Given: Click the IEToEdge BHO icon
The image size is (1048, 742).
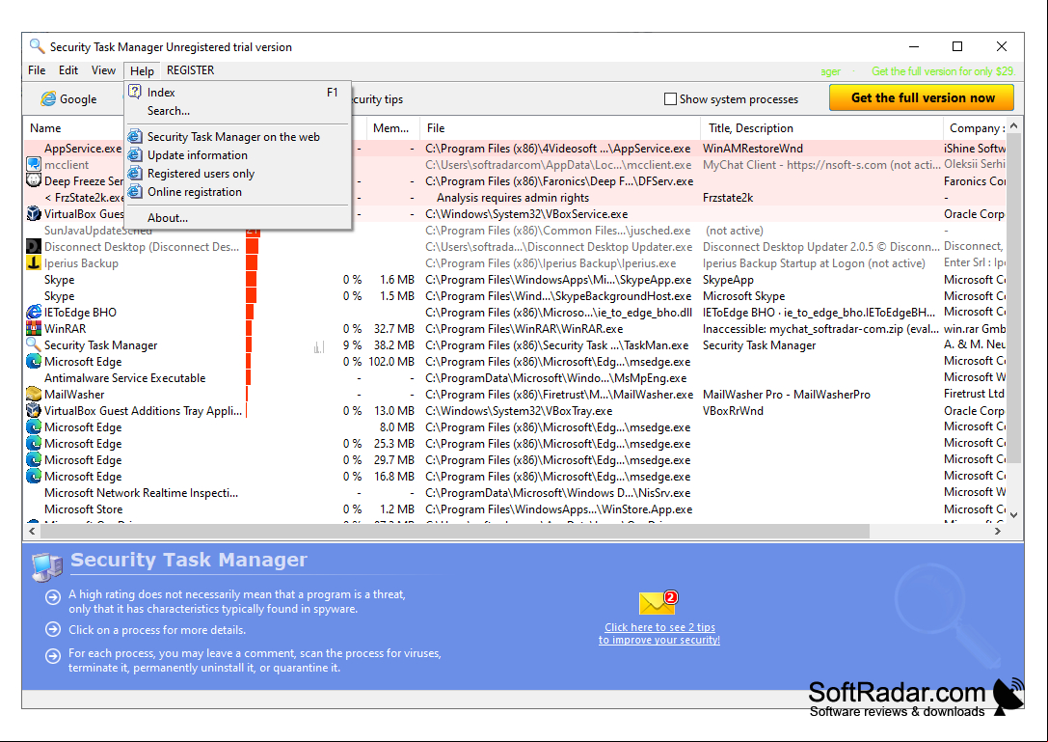Looking at the screenshot, I should tap(34, 312).
